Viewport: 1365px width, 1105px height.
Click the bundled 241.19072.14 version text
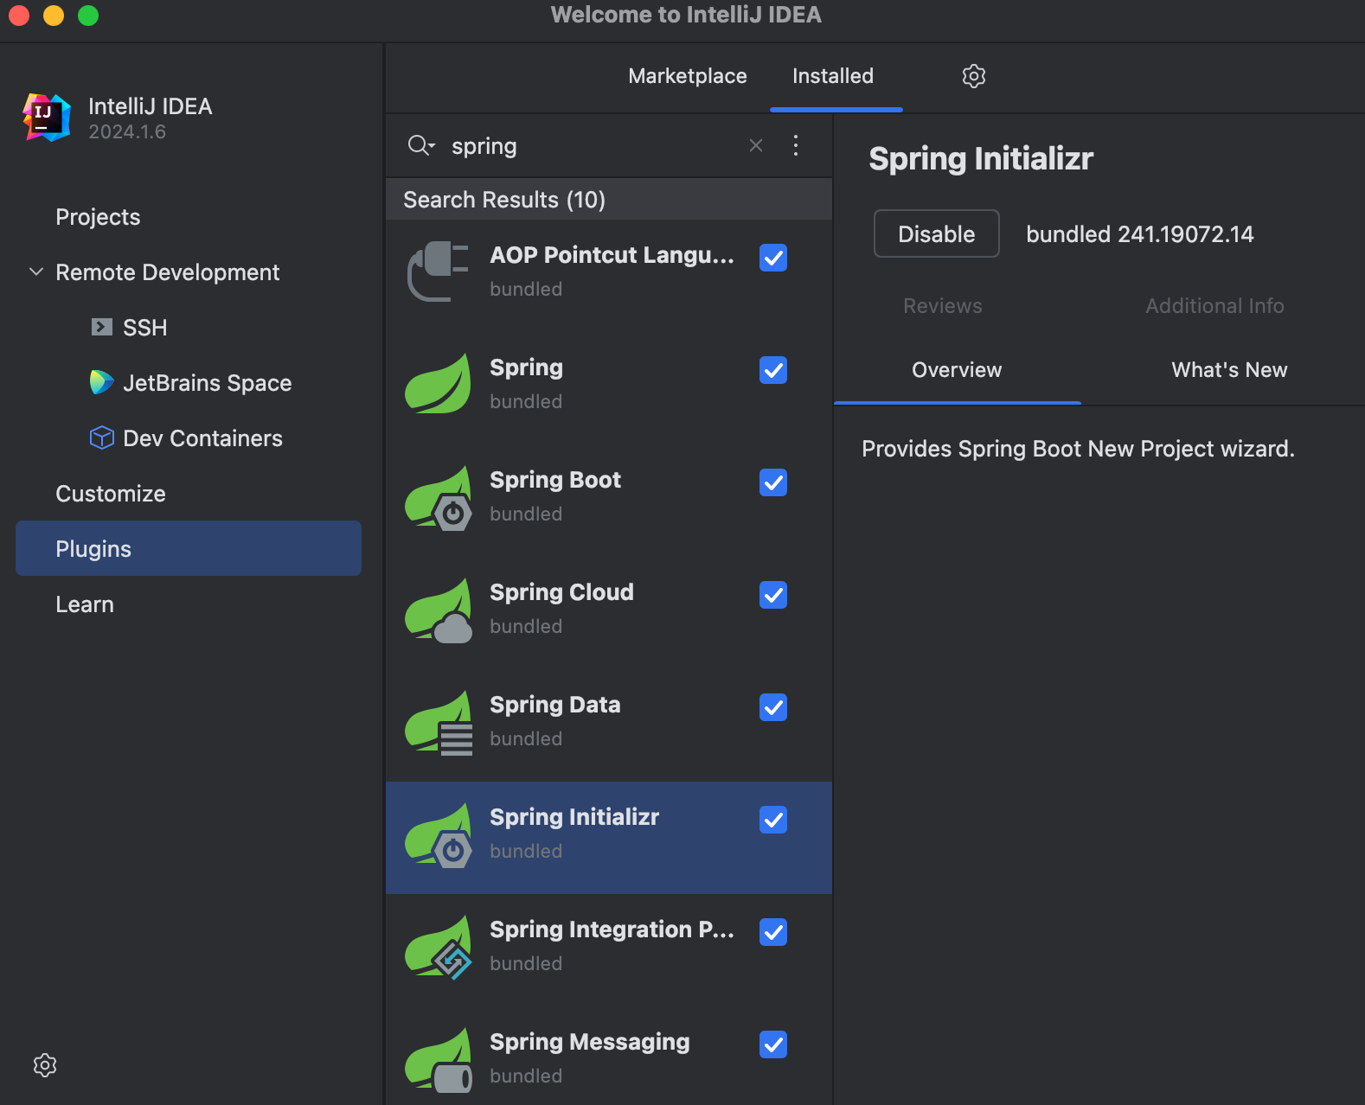pyautogui.click(x=1140, y=234)
